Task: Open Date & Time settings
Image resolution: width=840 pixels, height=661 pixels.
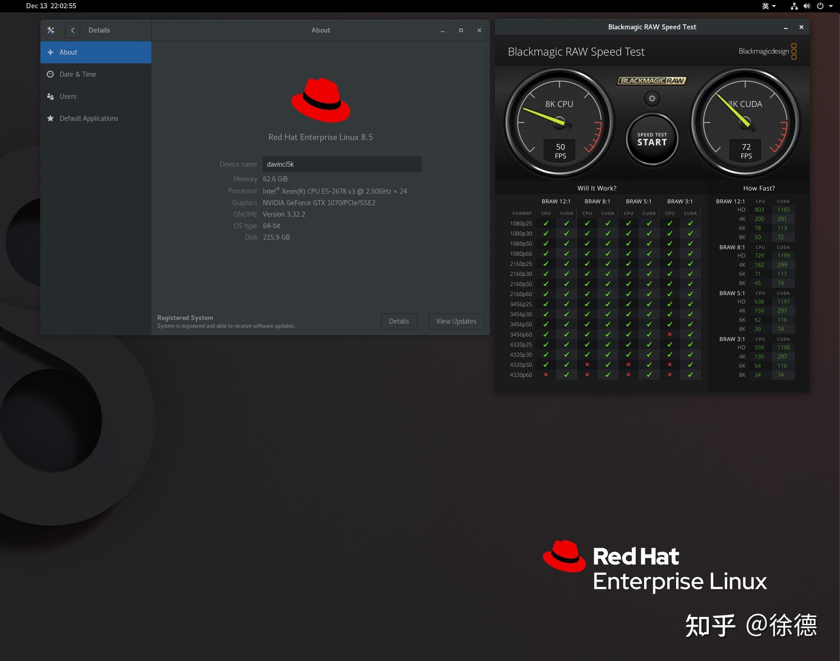Action: pyautogui.click(x=96, y=74)
